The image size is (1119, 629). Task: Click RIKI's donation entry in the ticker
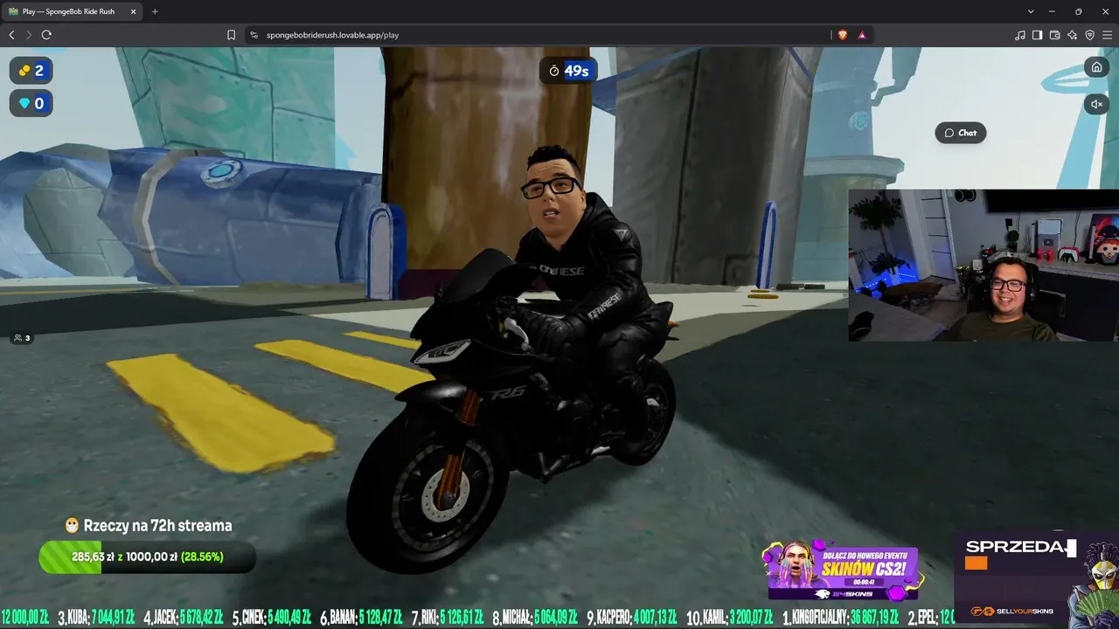[x=448, y=618]
